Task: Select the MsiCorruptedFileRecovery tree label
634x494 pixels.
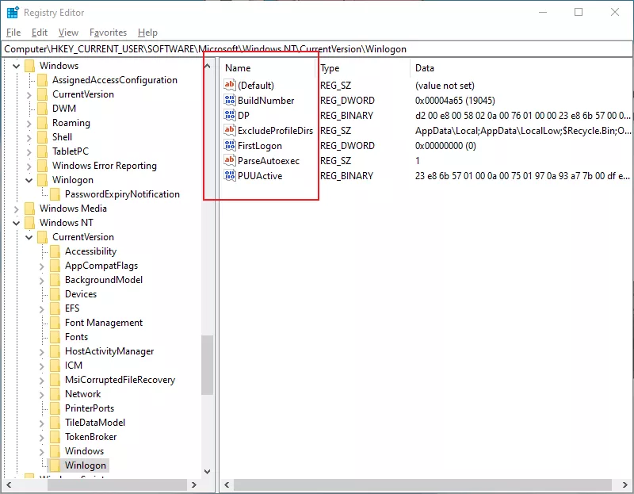Action: tap(120, 380)
